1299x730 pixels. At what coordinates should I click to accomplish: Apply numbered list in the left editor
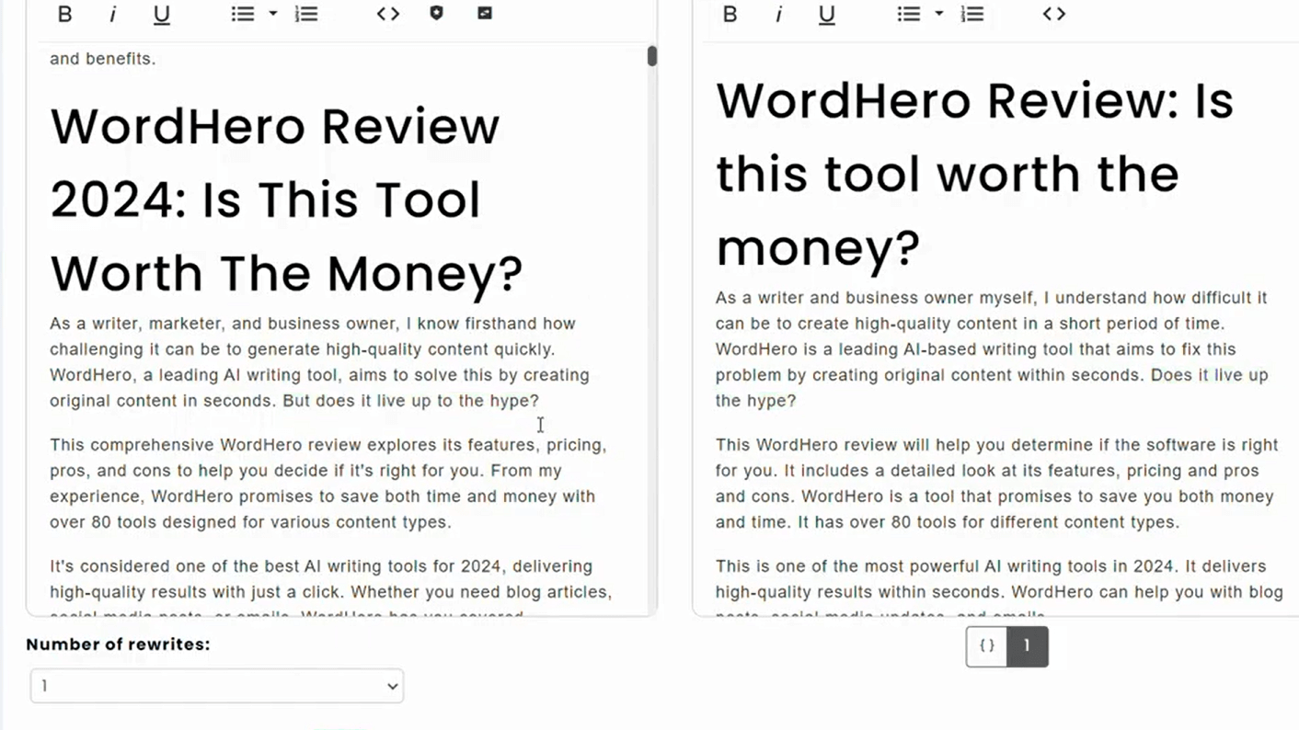click(x=306, y=14)
